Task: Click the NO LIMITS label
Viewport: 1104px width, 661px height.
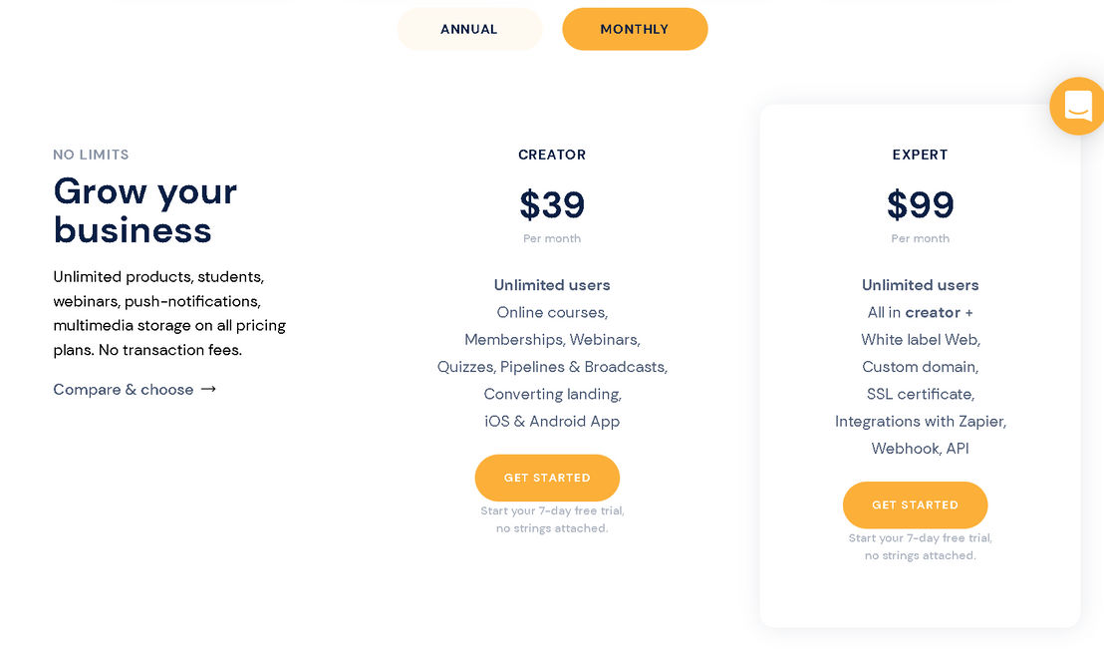Action: pyautogui.click(x=91, y=155)
